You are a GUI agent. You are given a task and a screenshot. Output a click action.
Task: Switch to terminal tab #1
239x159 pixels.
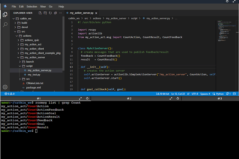39,99
